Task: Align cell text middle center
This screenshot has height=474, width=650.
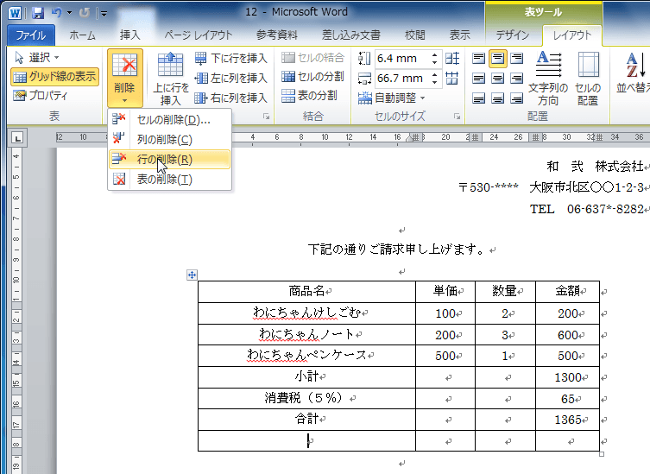Action: pos(498,79)
